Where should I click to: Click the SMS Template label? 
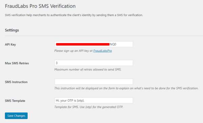[15, 101]
